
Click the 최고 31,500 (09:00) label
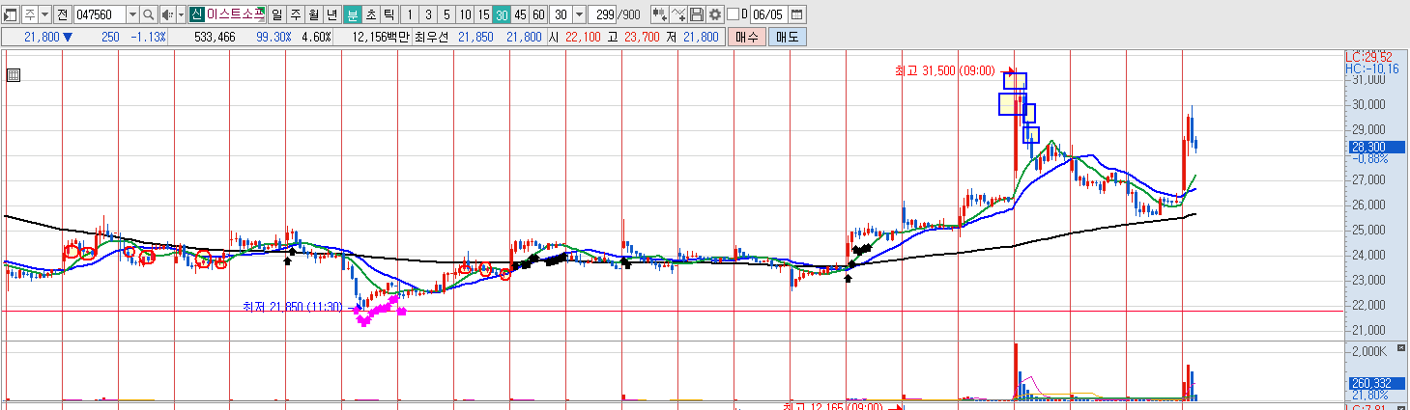click(944, 70)
